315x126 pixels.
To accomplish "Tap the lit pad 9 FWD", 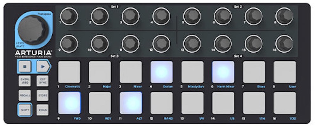I will click(69, 103).
